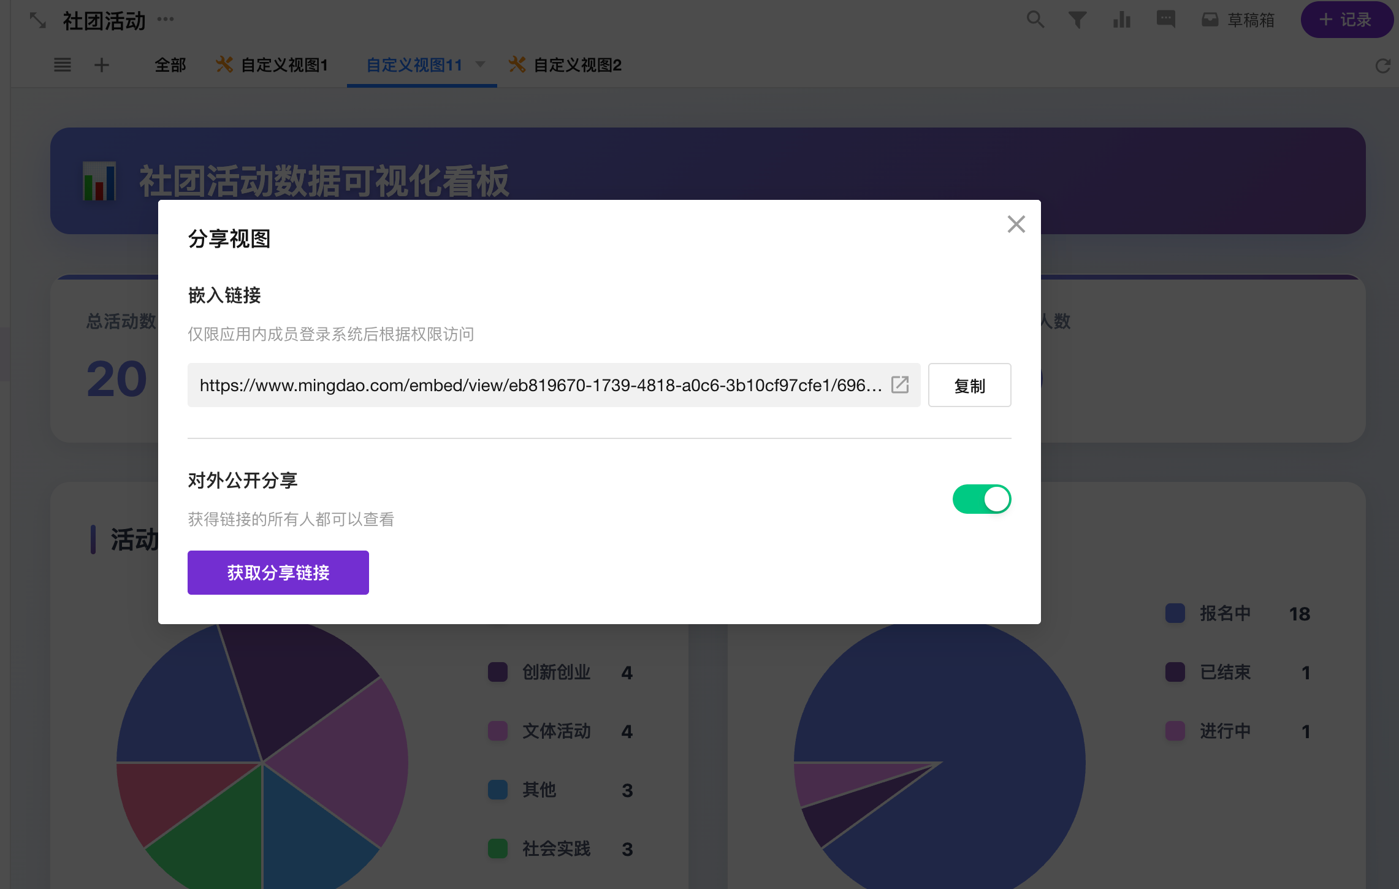This screenshot has height=889, width=1399.
Task: Open the filter funnel icon
Action: [1077, 20]
